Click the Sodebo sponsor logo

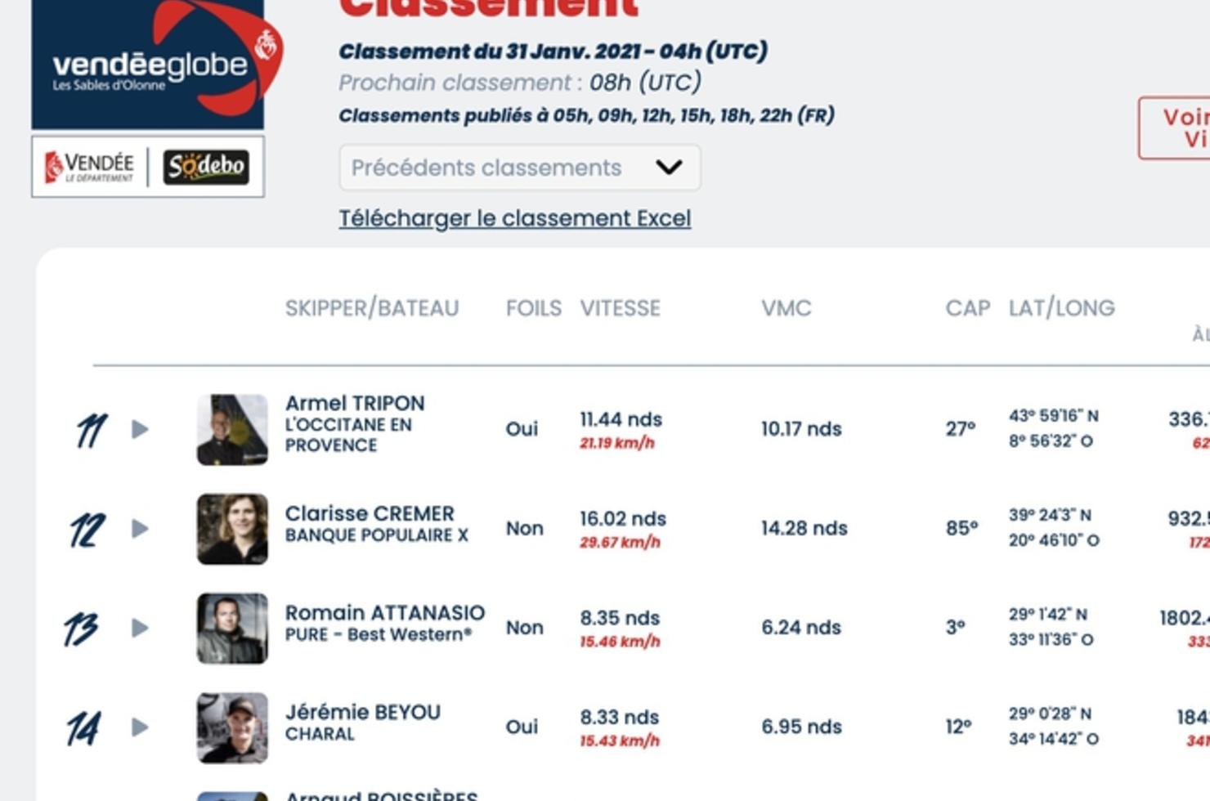coord(206,167)
